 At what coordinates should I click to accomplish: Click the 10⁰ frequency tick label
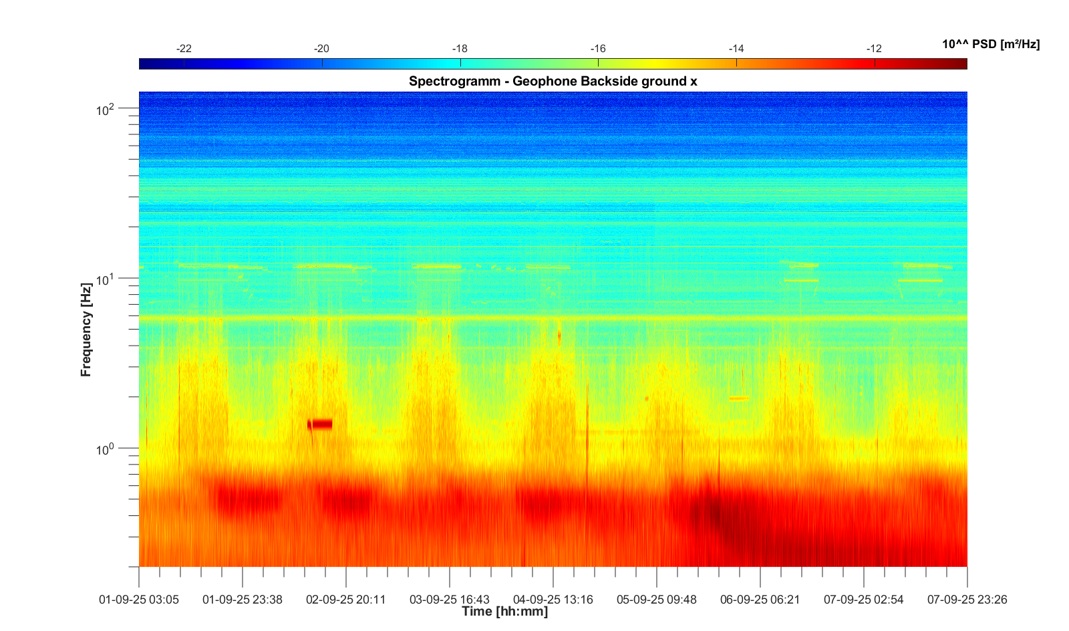106,449
